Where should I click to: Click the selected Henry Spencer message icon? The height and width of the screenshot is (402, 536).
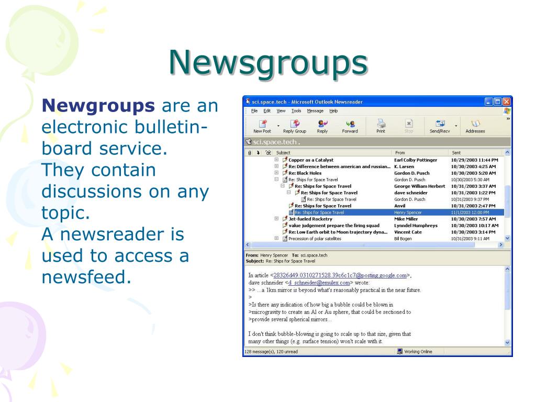coord(291,213)
